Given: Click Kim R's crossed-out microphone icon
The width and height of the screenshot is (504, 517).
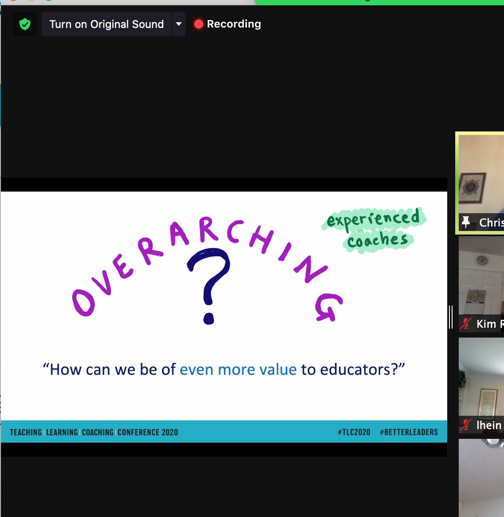Looking at the screenshot, I should 465,324.
